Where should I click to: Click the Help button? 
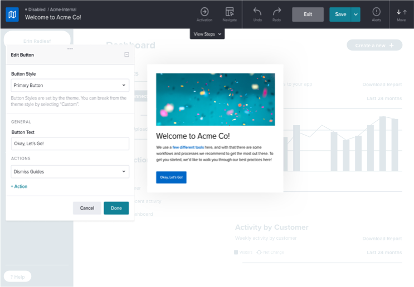pyautogui.click(x=17, y=277)
